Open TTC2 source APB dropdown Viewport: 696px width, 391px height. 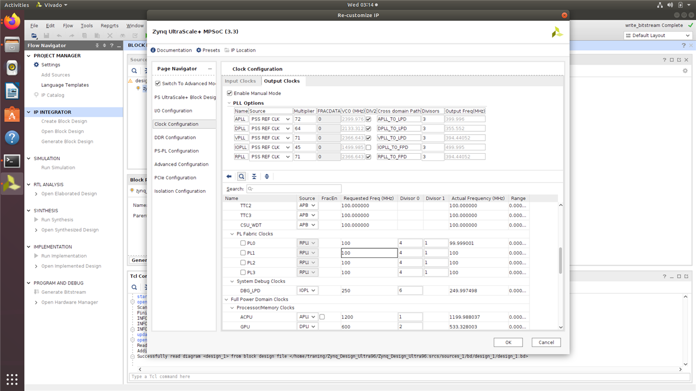(x=307, y=206)
